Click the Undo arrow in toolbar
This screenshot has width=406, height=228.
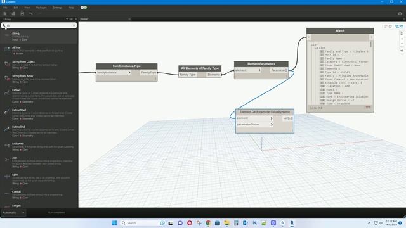(x=31, y=13)
